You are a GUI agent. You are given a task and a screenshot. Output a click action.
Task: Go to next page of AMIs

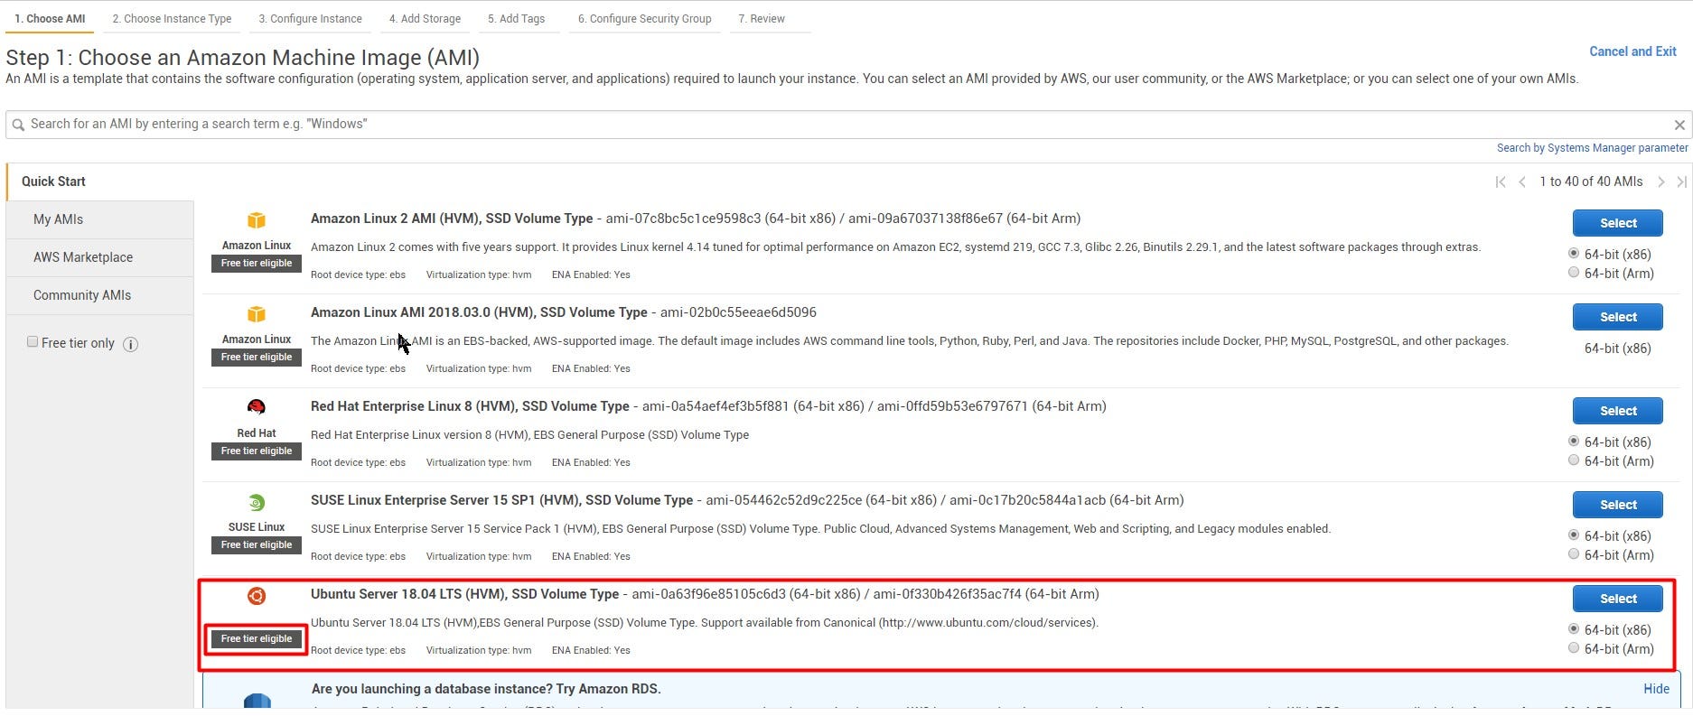(x=1660, y=181)
